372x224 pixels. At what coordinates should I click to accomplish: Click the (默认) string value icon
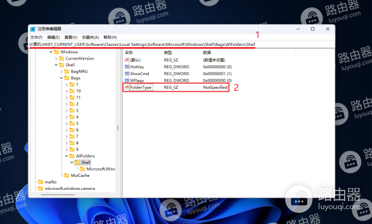coord(126,60)
